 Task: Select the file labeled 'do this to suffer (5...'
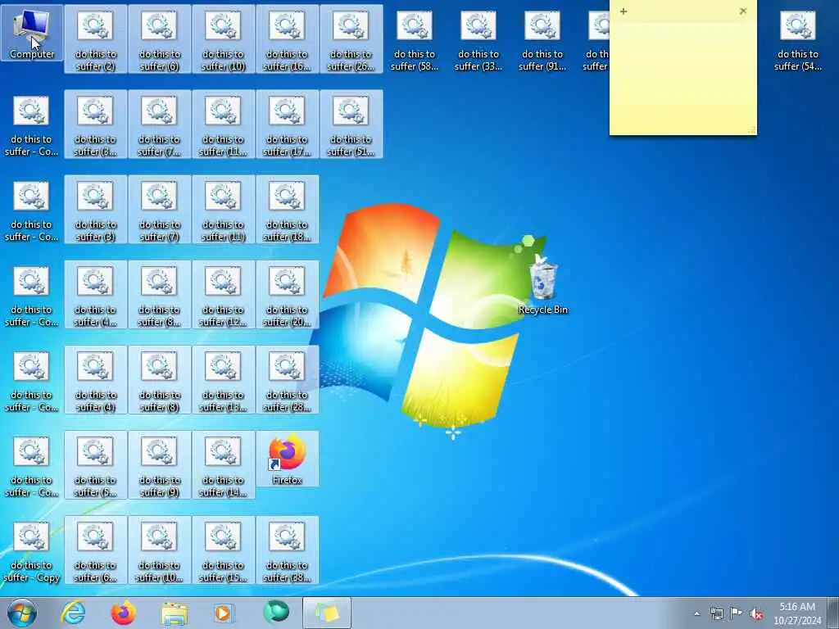coord(96,464)
